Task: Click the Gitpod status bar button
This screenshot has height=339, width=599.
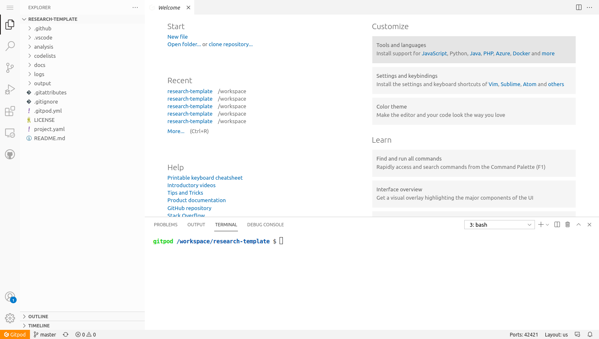Action: (x=15, y=334)
